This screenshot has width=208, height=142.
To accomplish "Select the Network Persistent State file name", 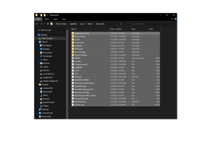I will (x=84, y=83).
